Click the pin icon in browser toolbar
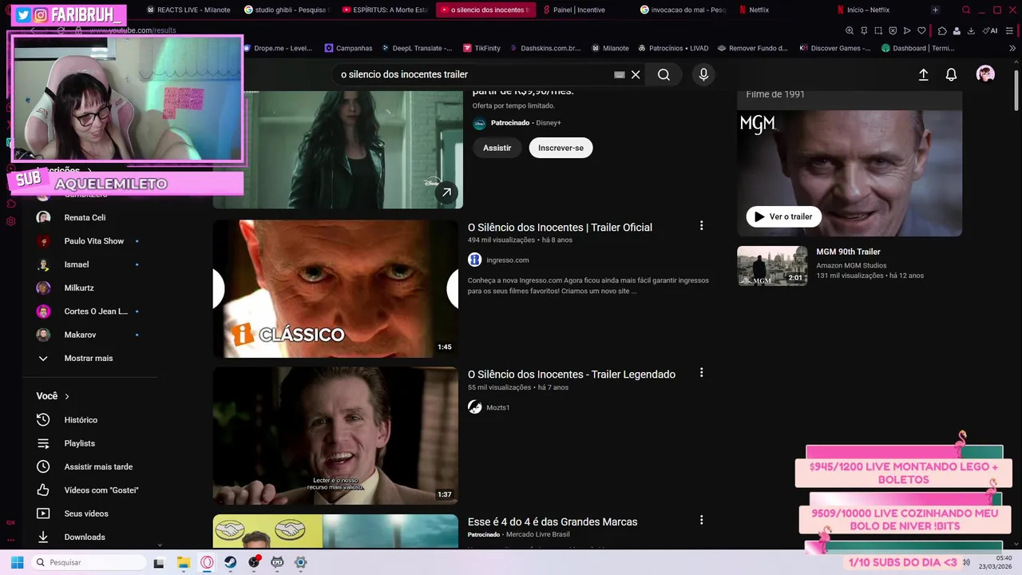Image resolution: width=1022 pixels, height=575 pixels. pyautogui.click(x=864, y=30)
